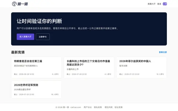Open the 用户协议 footer link

coord(88,107)
